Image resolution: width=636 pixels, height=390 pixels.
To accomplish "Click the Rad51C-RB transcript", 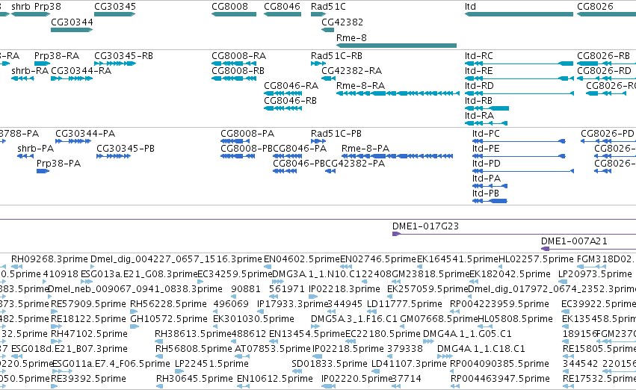I will click(318, 64).
